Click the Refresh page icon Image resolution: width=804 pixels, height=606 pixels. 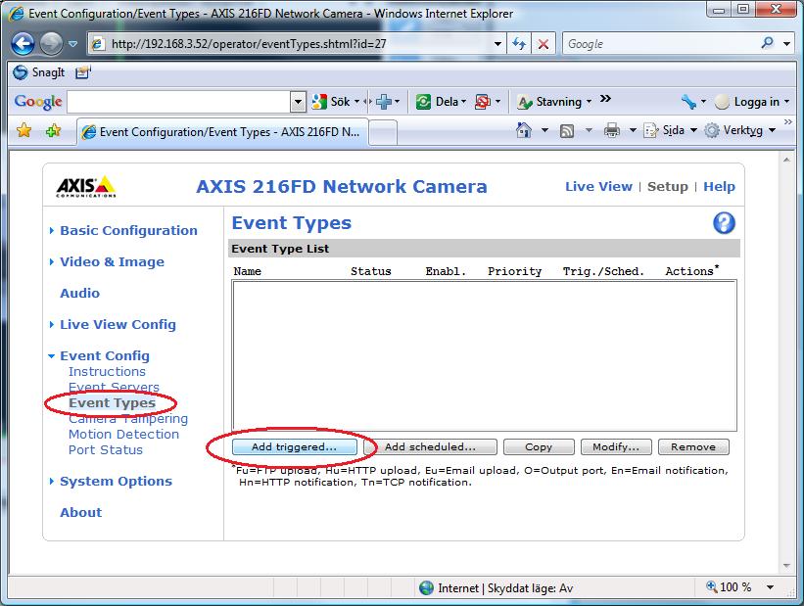point(519,44)
